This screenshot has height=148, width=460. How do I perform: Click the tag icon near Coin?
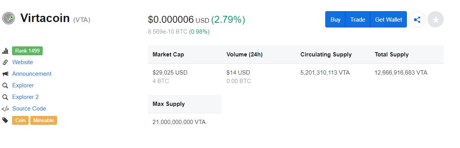[x=5, y=120]
